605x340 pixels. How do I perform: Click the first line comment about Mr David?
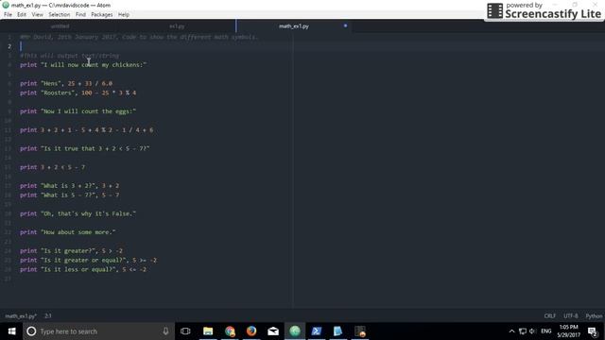pyautogui.click(x=139, y=37)
